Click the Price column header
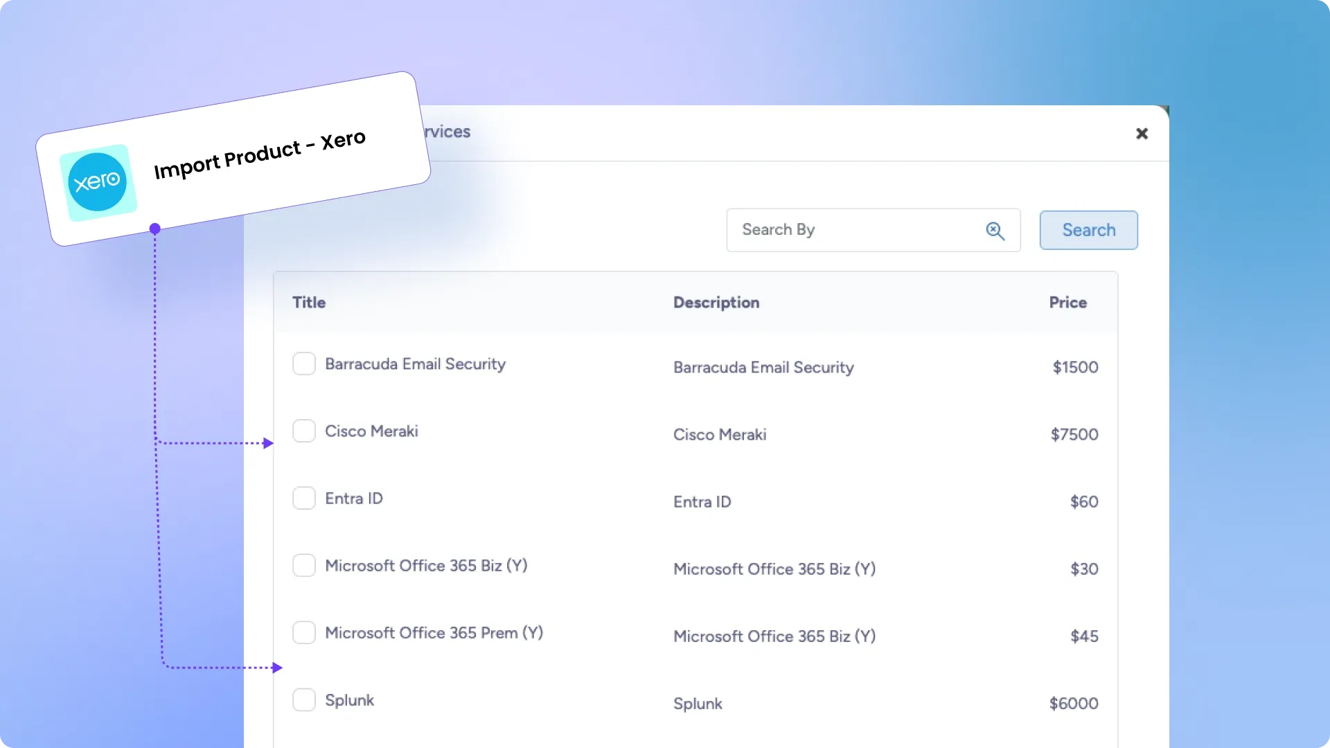Viewport: 1330px width, 748px height. pyautogui.click(x=1067, y=303)
